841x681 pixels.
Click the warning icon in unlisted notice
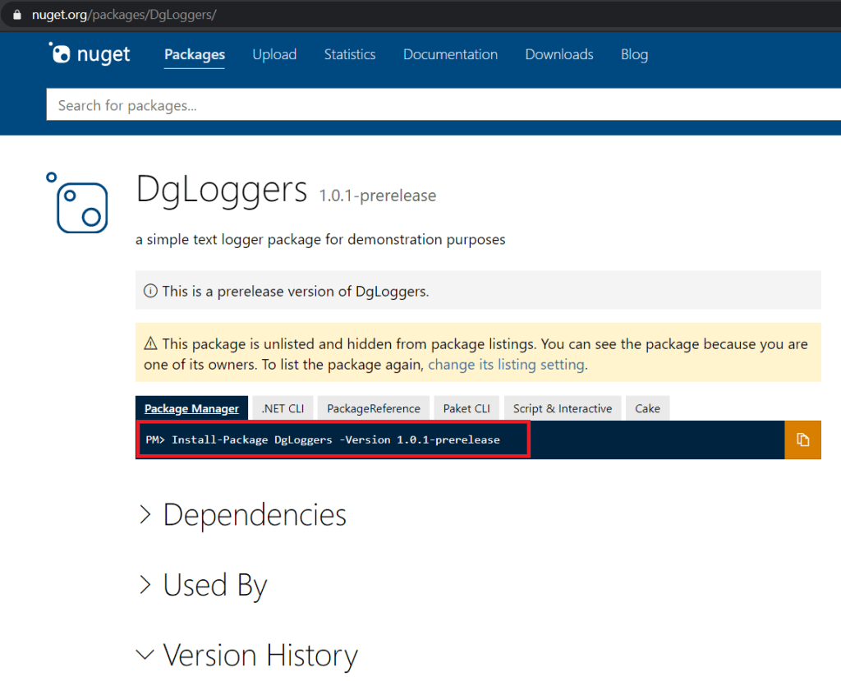150,343
